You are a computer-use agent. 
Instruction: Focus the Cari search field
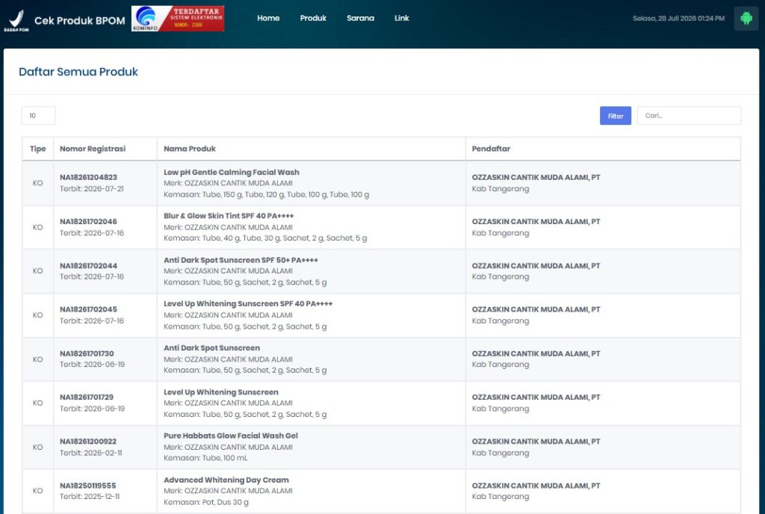click(689, 116)
